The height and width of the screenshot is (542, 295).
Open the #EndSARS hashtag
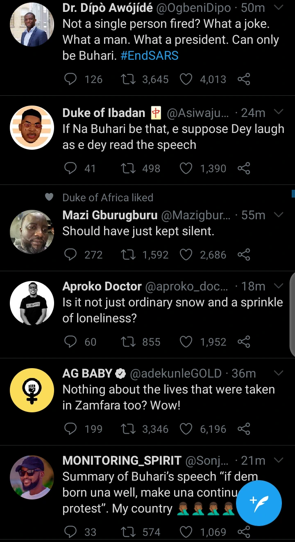[150, 56]
